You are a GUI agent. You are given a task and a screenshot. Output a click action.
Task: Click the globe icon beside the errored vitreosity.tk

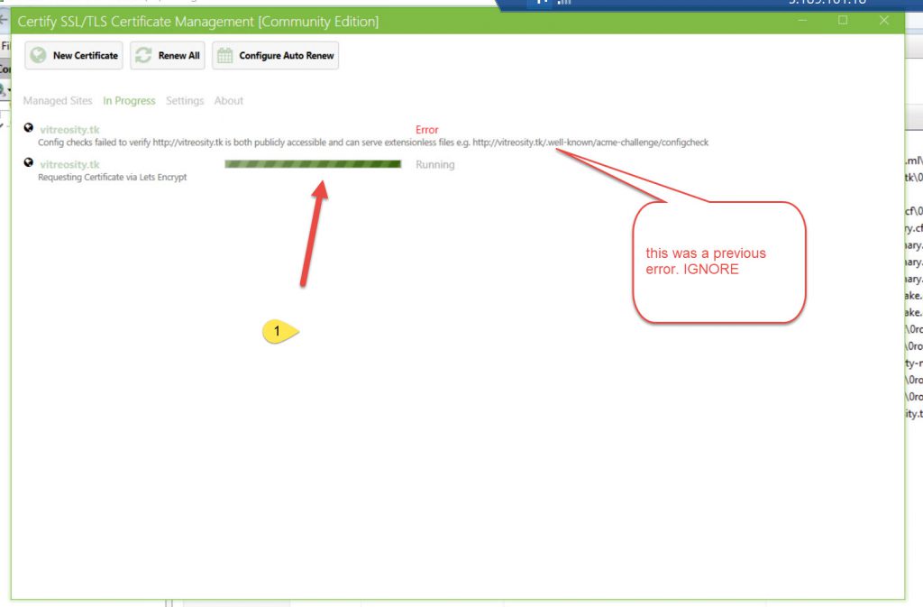coord(29,129)
